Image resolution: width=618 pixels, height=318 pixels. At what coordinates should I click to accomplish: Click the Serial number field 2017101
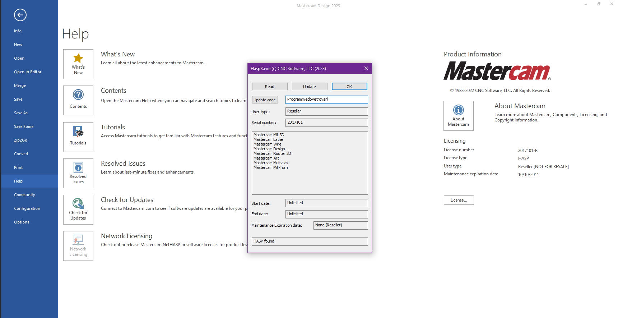click(327, 123)
